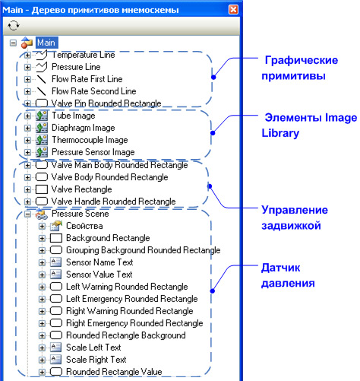Expand the Scale Left Text node

point(42,348)
